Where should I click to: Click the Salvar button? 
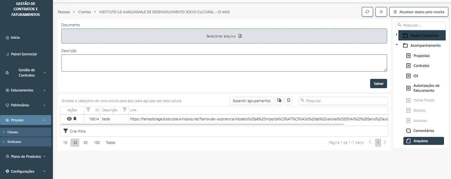tap(378, 84)
